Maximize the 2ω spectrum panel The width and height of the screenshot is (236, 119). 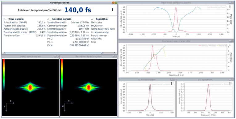(232, 80)
